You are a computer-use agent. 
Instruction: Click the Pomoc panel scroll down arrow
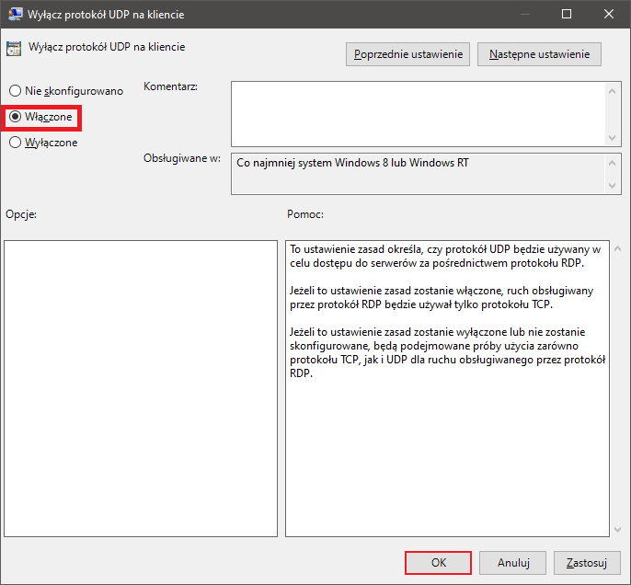(618, 530)
